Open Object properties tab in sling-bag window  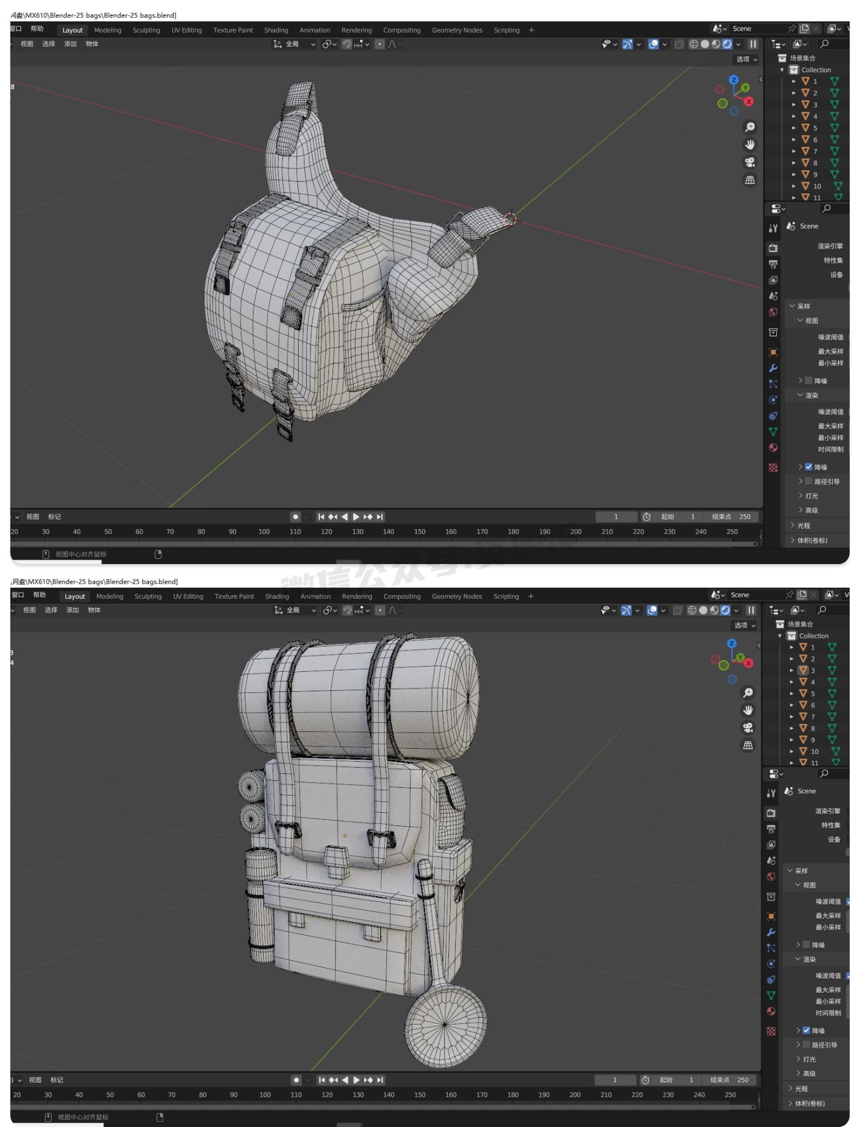[773, 352]
